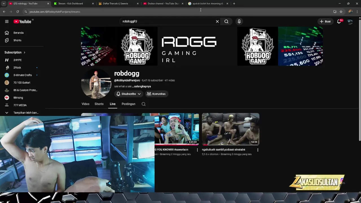Screen dimensions: 361x203
Task: Switch to the Postingan tab
Action: [128, 104]
